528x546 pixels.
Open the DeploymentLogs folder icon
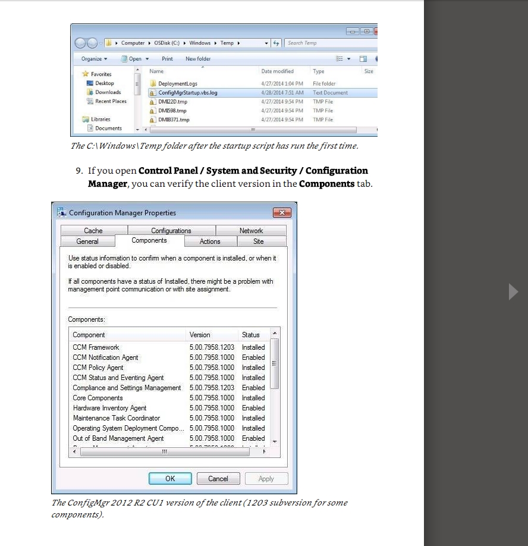(153, 84)
